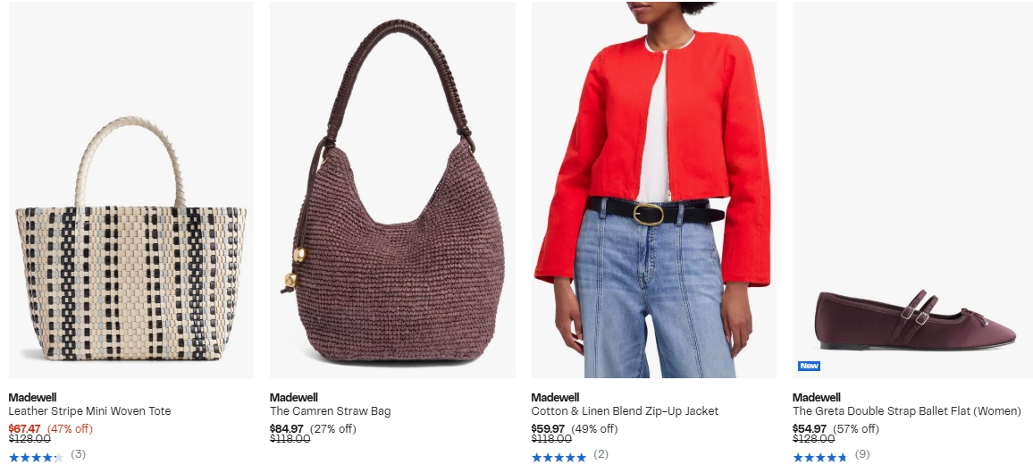
Task: Click 'The Camren Straw Bag' product title
Action: click(x=330, y=411)
